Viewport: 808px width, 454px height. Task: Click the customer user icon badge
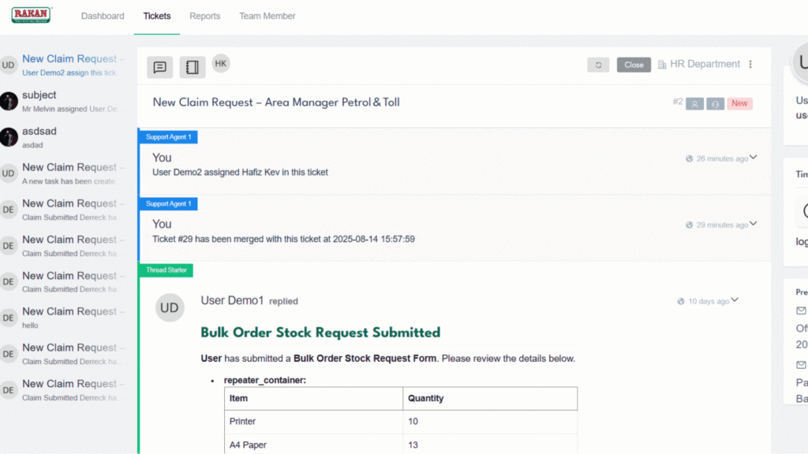coord(694,103)
